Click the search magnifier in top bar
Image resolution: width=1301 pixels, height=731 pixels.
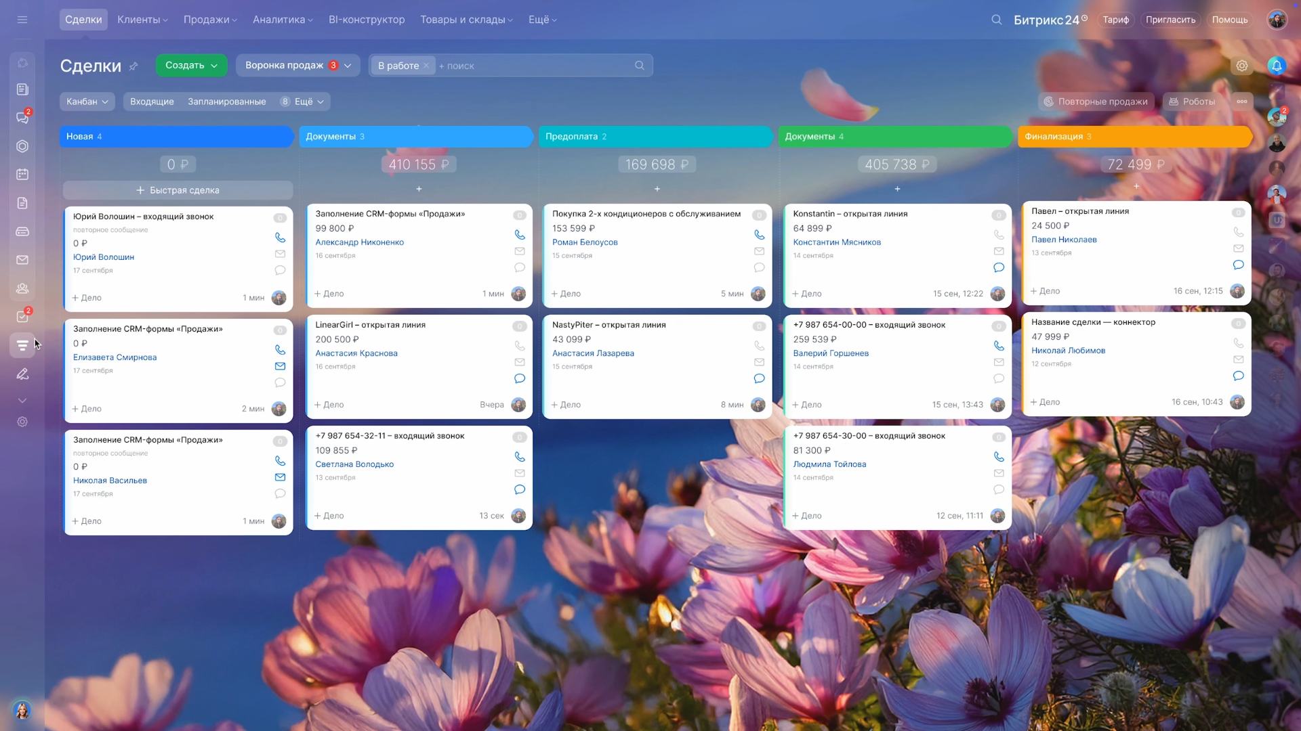click(996, 20)
